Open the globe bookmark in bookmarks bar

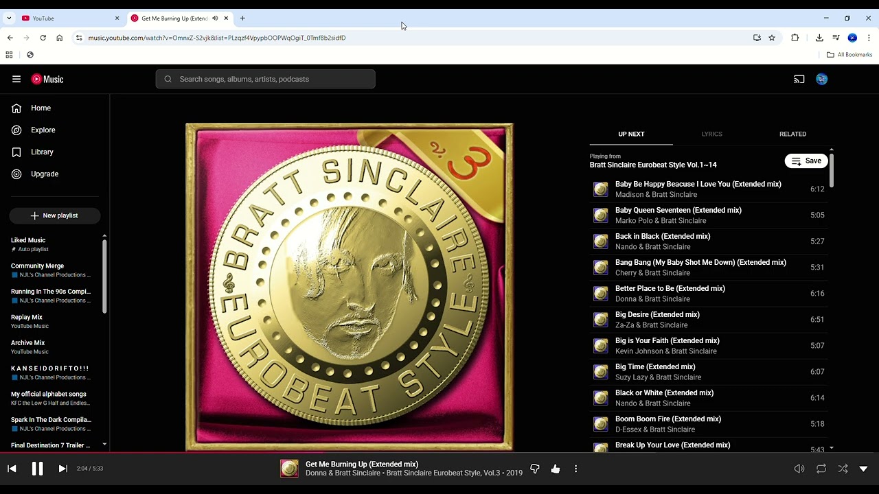(30, 55)
